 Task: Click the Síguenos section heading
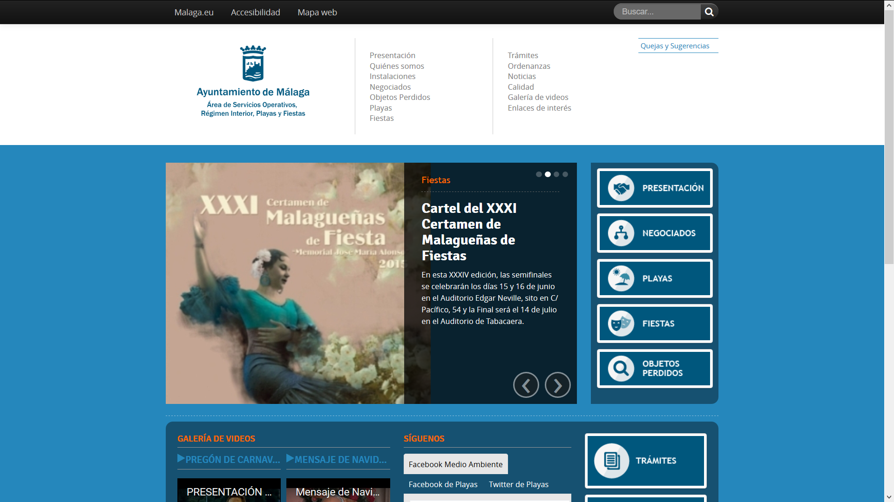424,438
